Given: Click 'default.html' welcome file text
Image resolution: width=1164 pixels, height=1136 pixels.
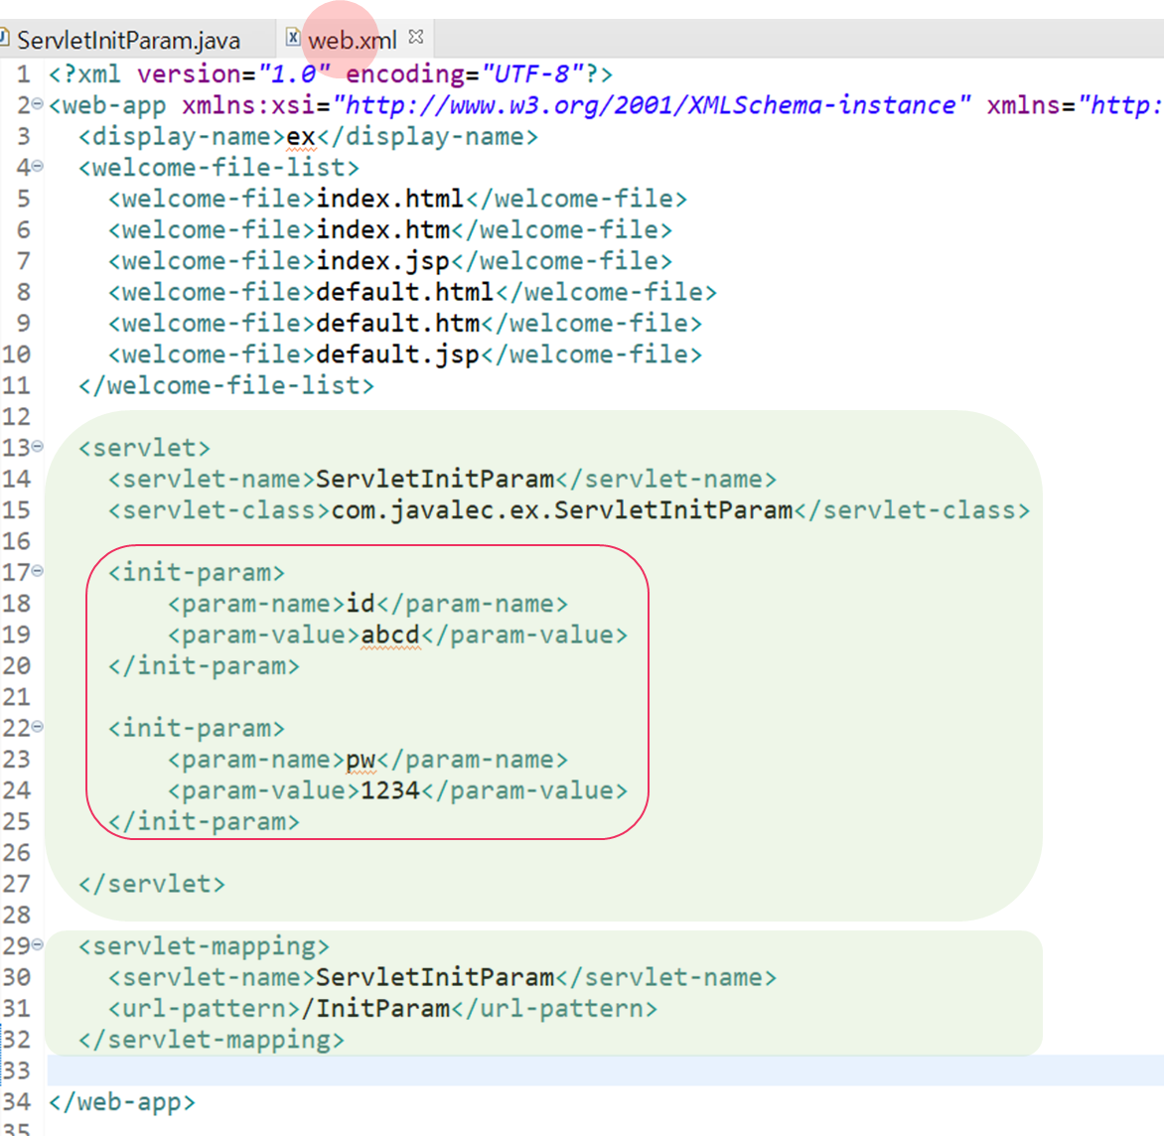Looking at the screenshot, I should point(404,292).
